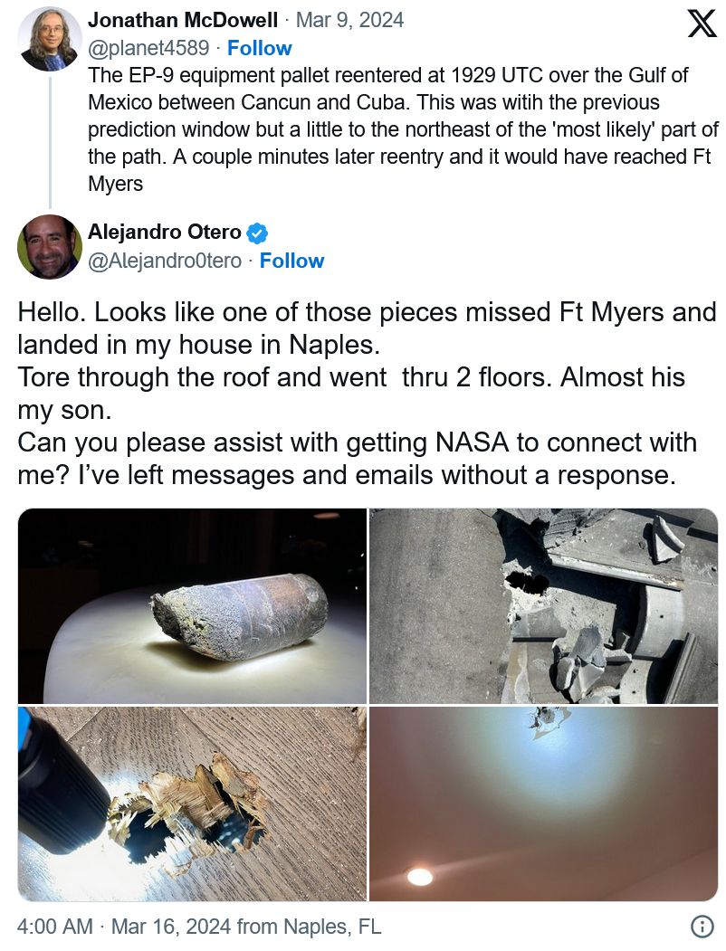Open Jonathan McDowell's profile picture
Viewport: 726px width, 951px height.
tap(50, 40)
